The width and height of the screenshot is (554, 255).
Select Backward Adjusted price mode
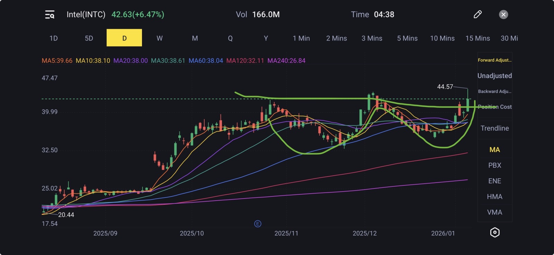tap(494, 91)
